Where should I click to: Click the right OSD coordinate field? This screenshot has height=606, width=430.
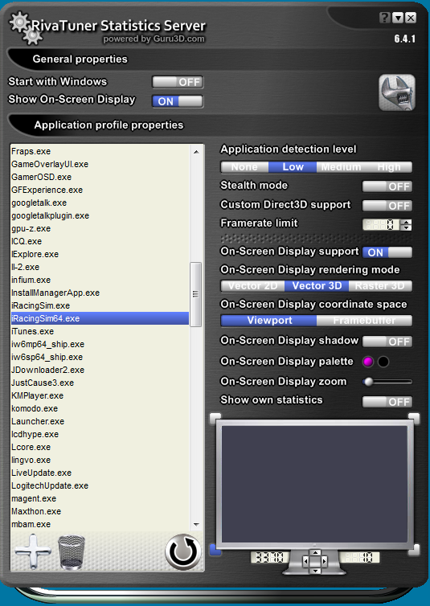click(359, 558)
